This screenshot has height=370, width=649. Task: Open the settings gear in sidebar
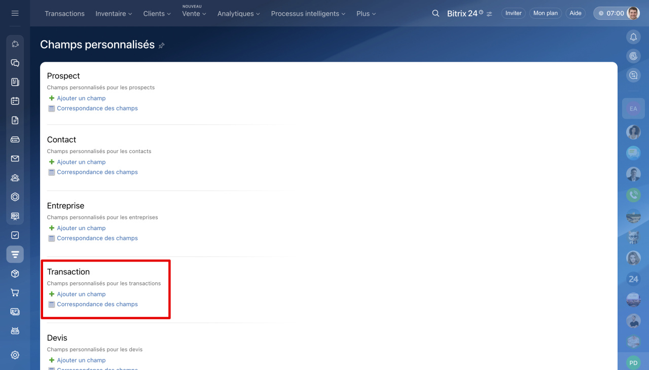click(15, 355)
